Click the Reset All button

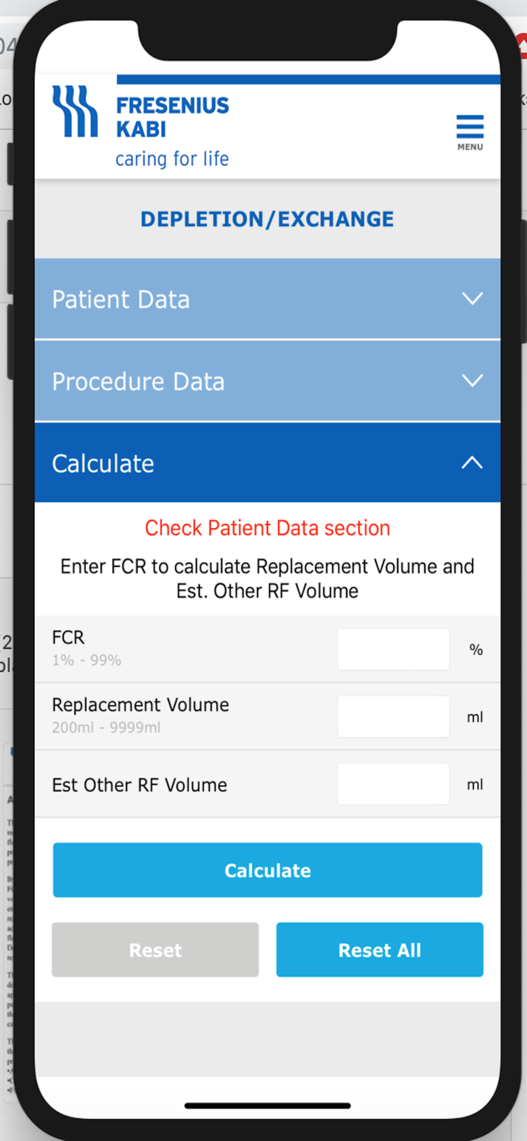[x=379, y=949]
